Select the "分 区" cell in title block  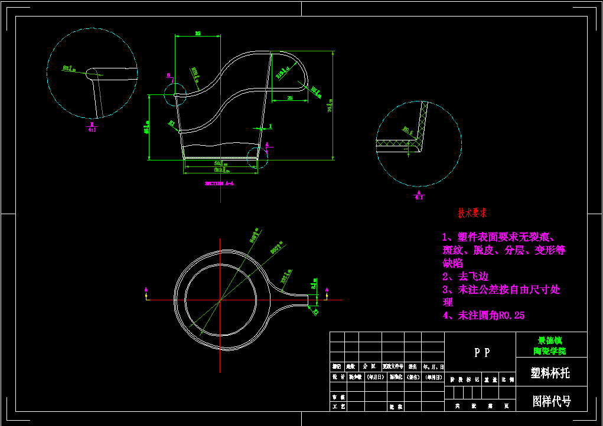370,367
